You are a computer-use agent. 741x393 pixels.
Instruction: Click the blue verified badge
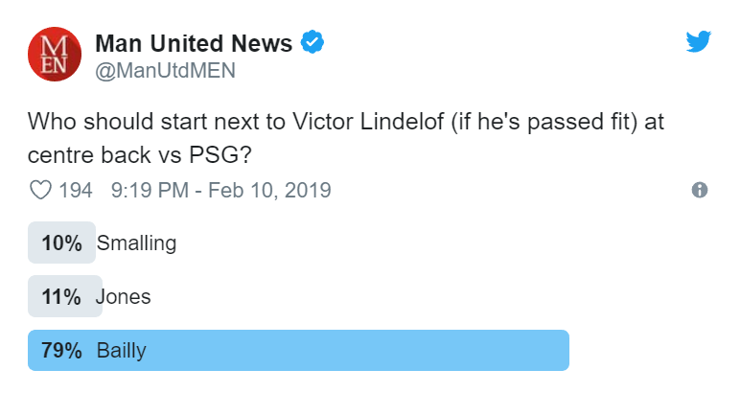tap(313, 42)
